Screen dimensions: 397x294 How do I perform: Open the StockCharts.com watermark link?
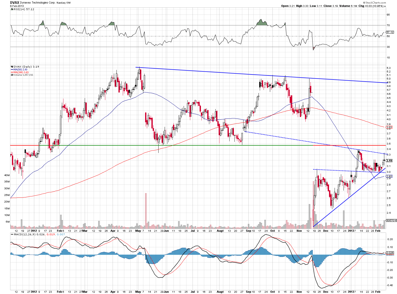point(376,3)
